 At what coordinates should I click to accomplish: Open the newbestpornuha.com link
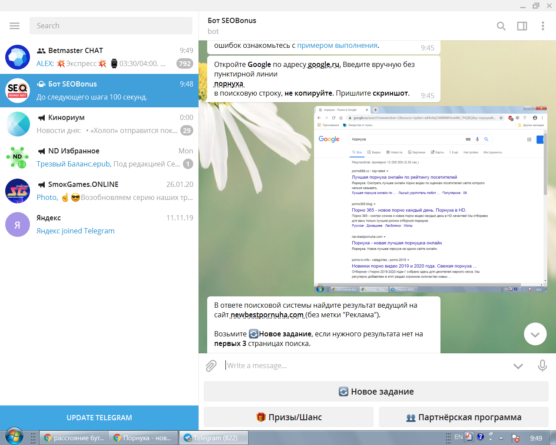coord(267,315)
